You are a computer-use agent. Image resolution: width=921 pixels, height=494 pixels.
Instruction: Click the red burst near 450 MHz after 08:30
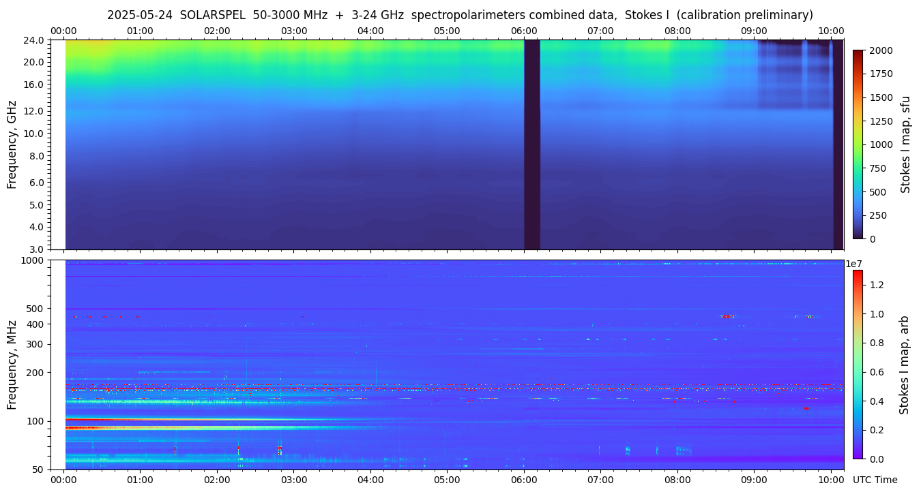[x=727, y=316]
